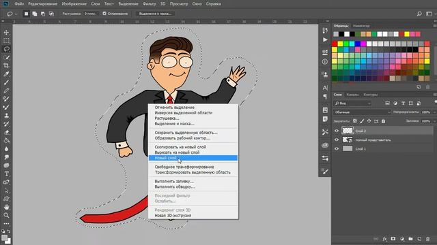Open the Файл menu

pos(19,4)
